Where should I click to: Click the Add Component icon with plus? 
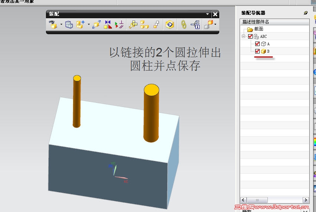80,25
